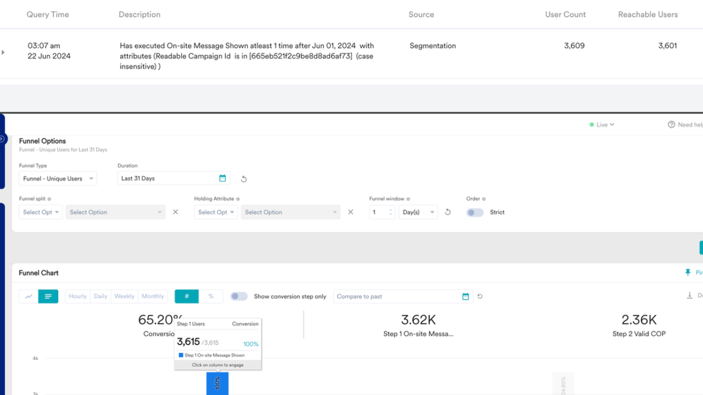Click the Funnel window number field
703x395 pixels.
tap(378, 212)
